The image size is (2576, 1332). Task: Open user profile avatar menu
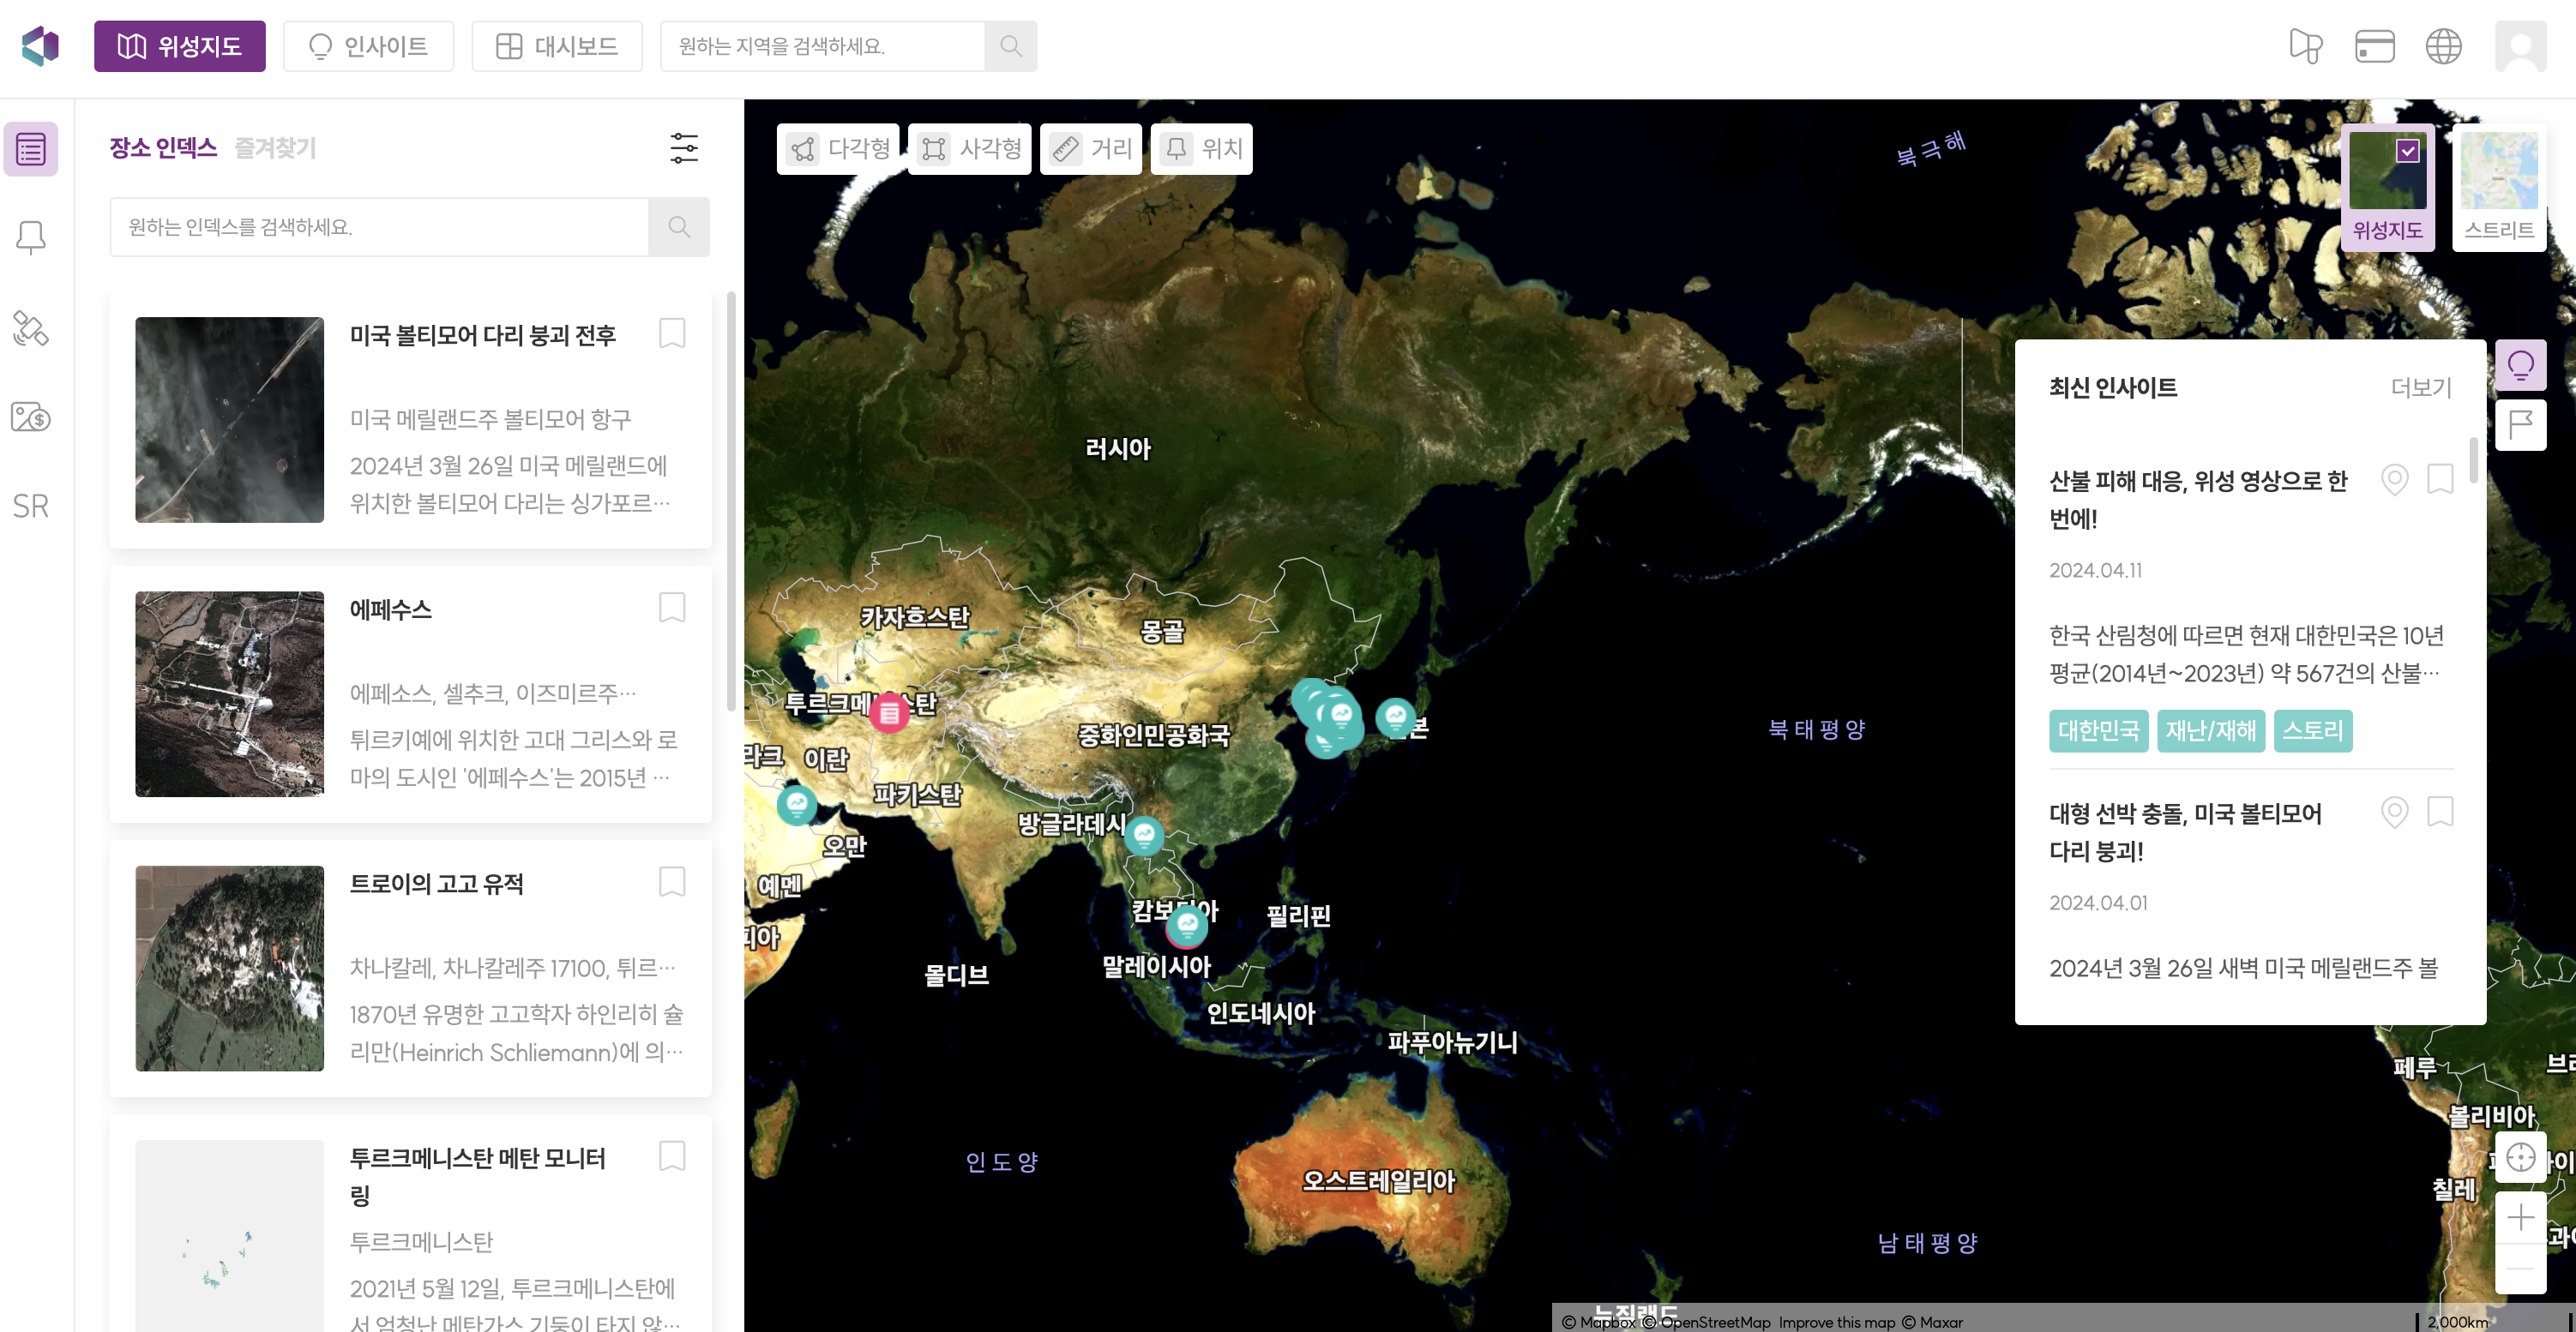(2520, 46)
